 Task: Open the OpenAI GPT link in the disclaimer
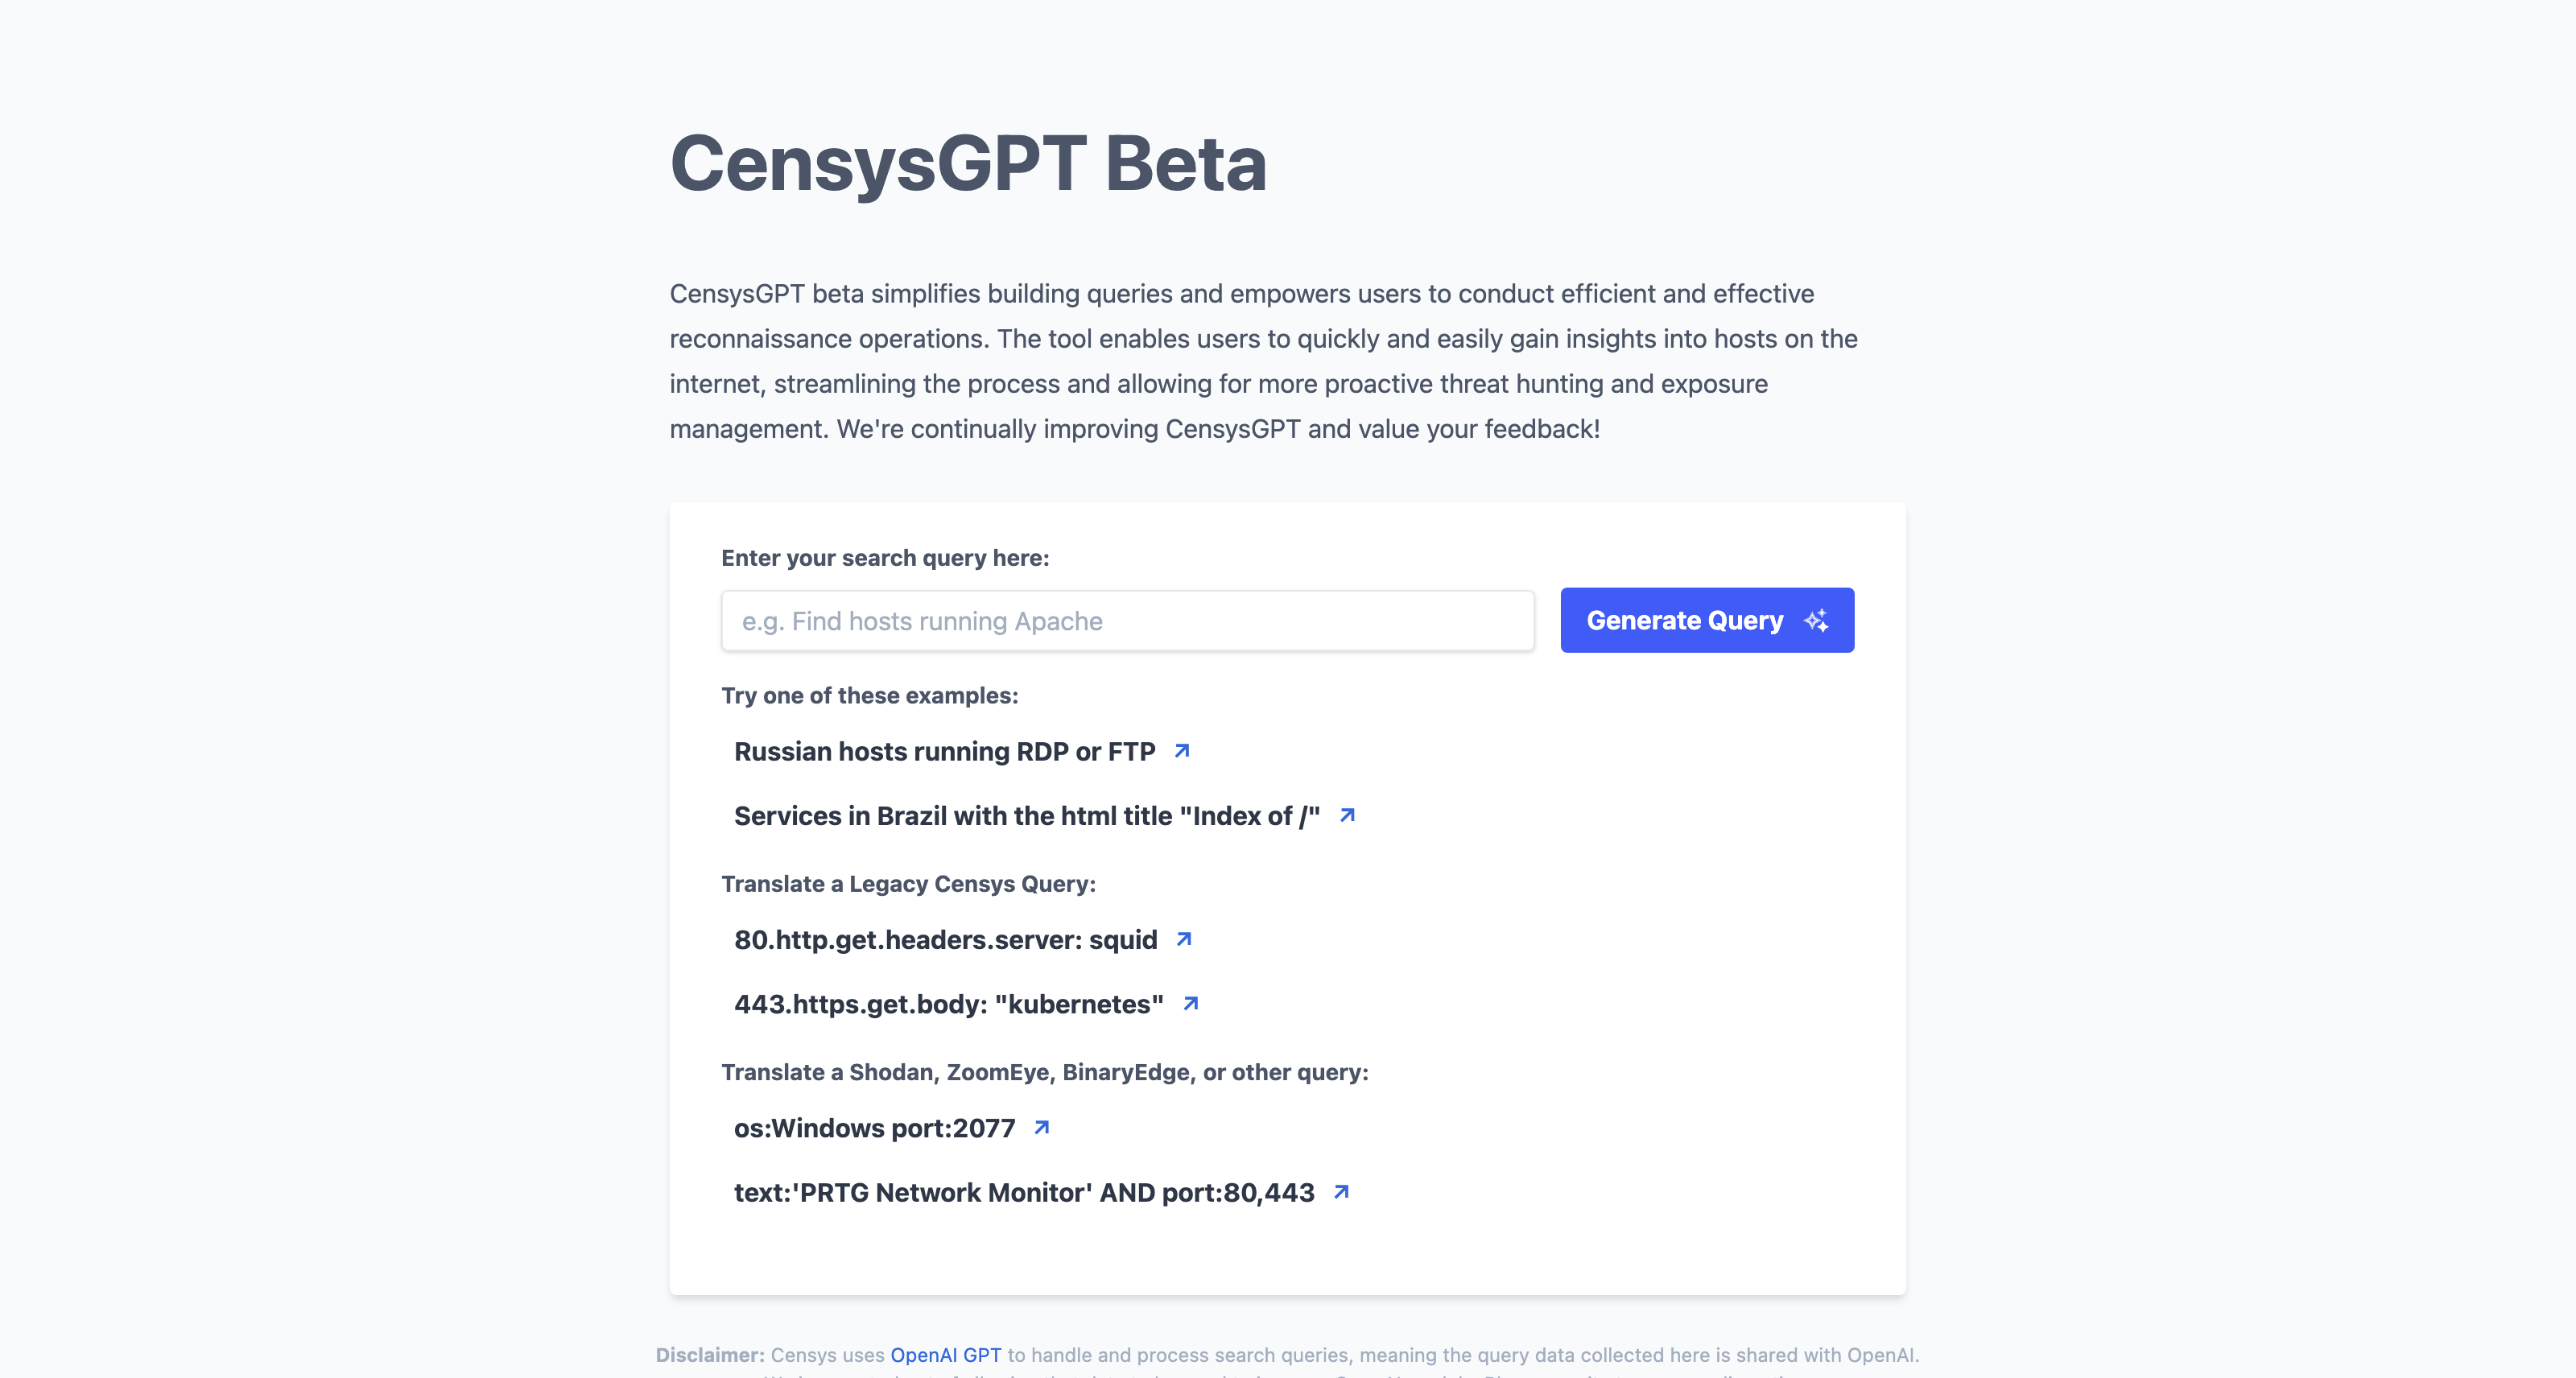tap(945, 1355)
